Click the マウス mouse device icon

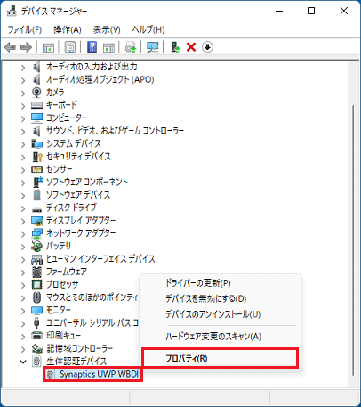coord(36,297)
